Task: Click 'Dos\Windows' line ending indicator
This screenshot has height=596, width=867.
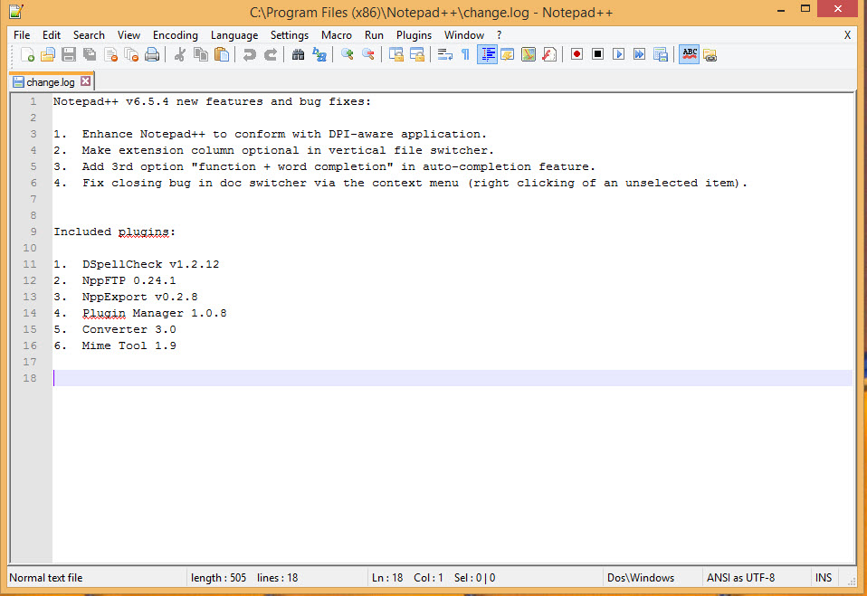Action: point(641,578)
